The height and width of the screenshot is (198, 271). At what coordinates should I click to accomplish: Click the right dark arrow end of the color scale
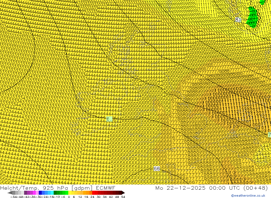(x=123, y=193)
